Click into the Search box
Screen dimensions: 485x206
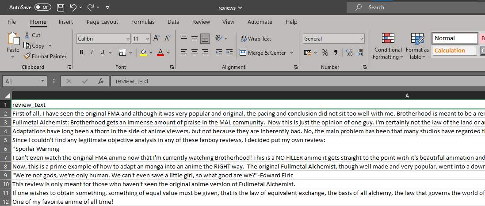416,7
